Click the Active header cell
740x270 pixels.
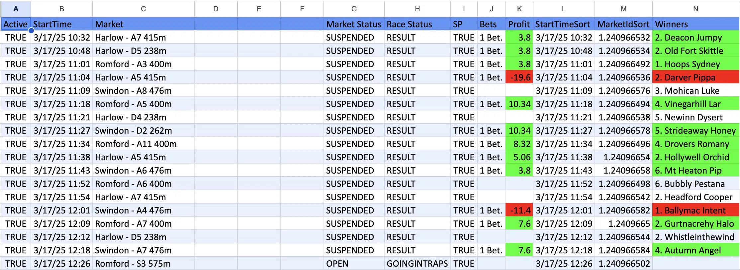[16, 24]
